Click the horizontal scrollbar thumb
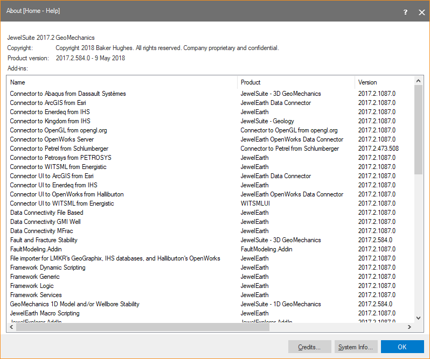The image size is (430, 359). (x=143, y=327)
